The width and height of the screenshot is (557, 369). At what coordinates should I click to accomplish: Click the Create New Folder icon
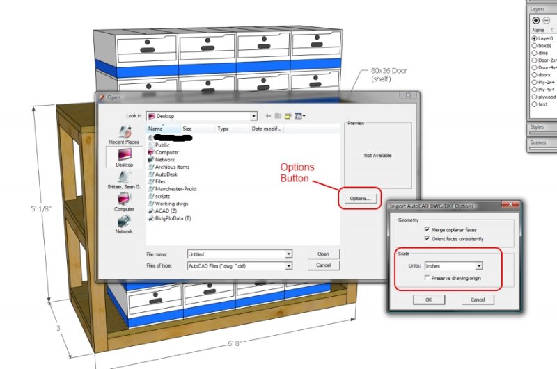click(288, 116)
